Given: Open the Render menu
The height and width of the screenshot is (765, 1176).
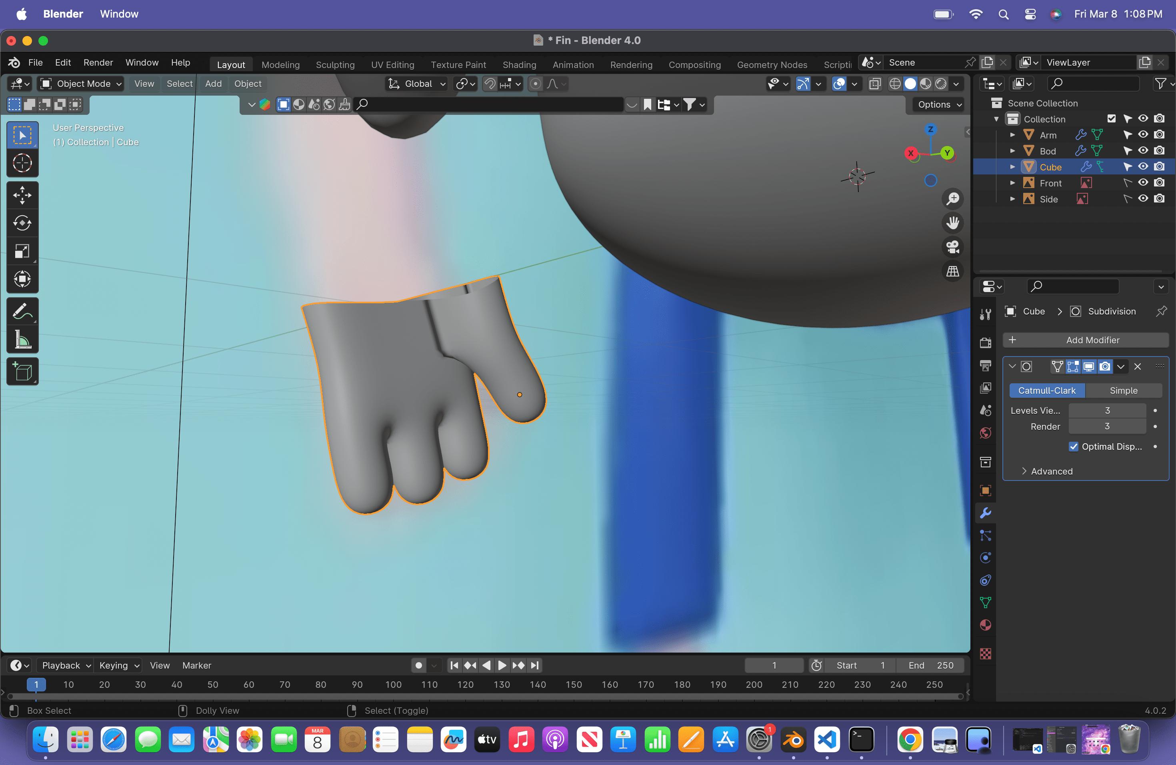Looking at the screenshot, I should click(98, 63).
